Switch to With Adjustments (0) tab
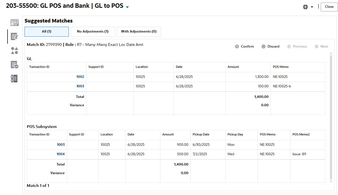Viewport: 338px width, 195px height. coord(139,31)
